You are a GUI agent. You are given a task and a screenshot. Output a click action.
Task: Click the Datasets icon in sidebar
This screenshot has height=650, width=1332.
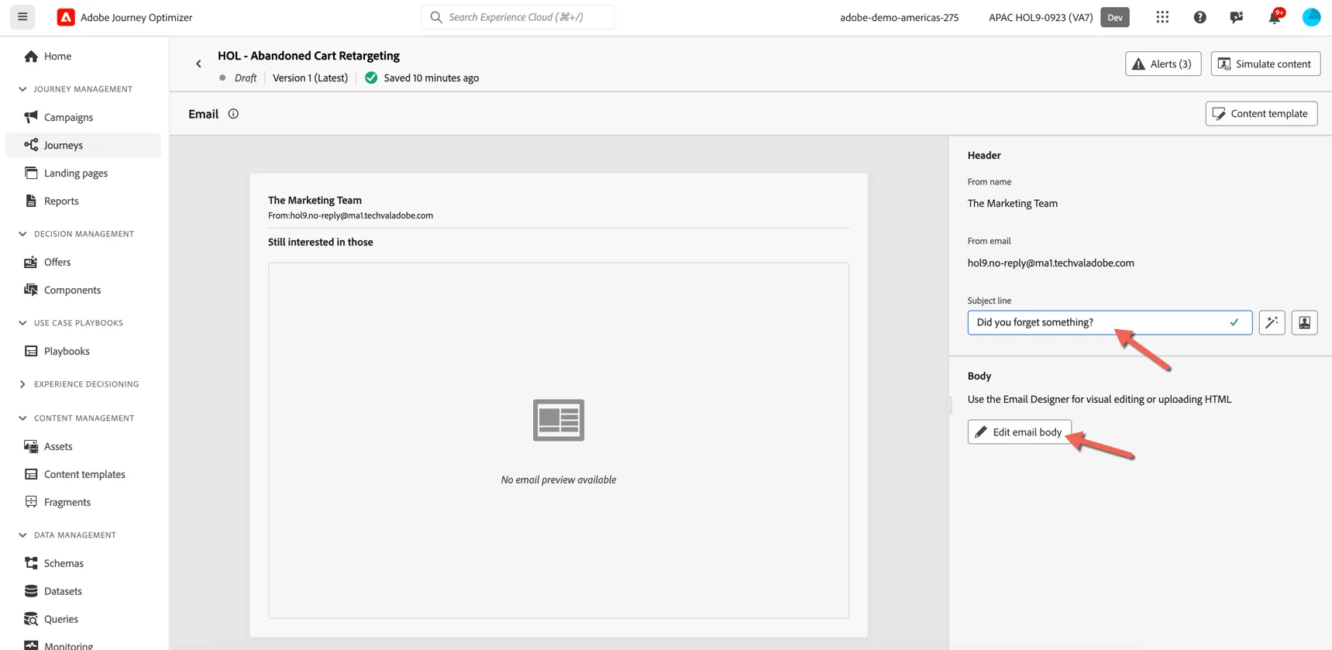[x=31, y=591]
